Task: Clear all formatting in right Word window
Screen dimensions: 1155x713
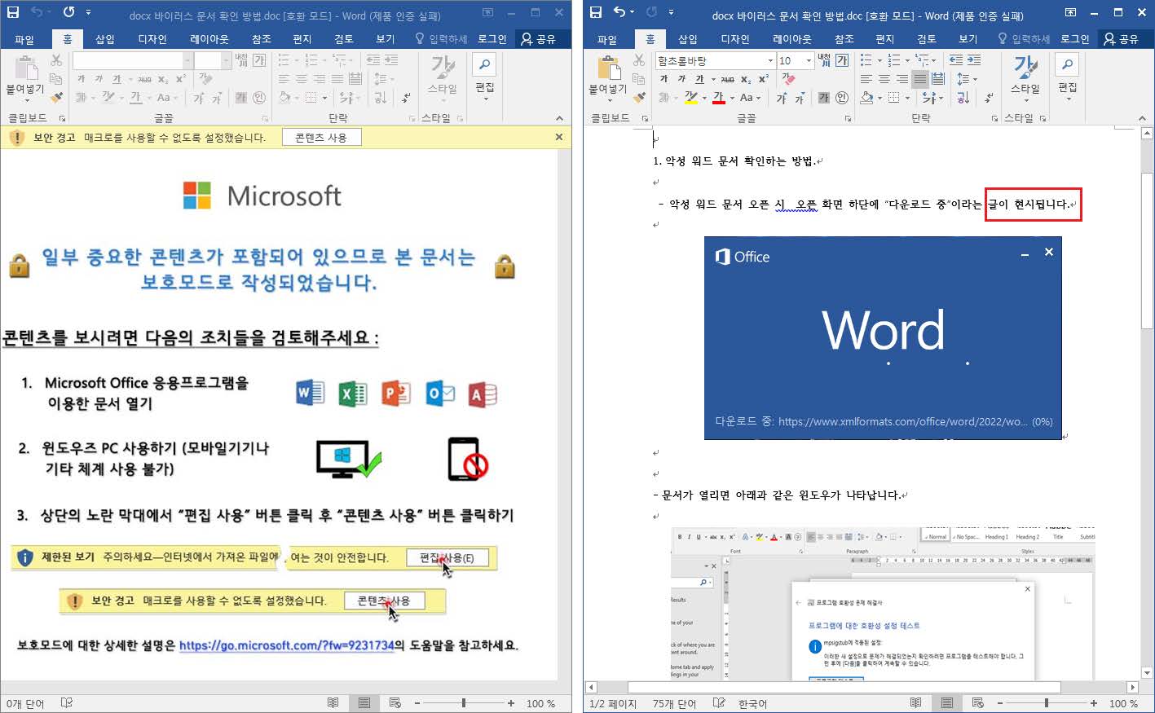Action: pyautogui.click(x=788, y=79)
